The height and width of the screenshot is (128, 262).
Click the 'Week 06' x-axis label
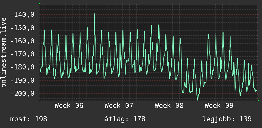click(x=69, y=106)
